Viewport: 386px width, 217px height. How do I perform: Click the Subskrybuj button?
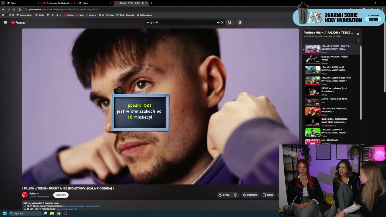point(61,195)
